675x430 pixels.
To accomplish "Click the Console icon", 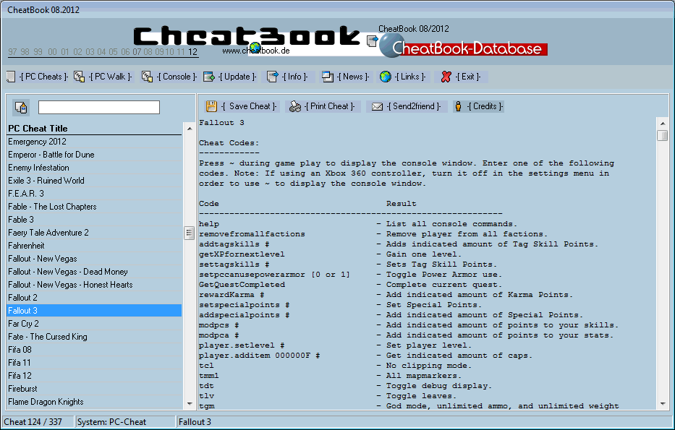I will click(147, 77).
